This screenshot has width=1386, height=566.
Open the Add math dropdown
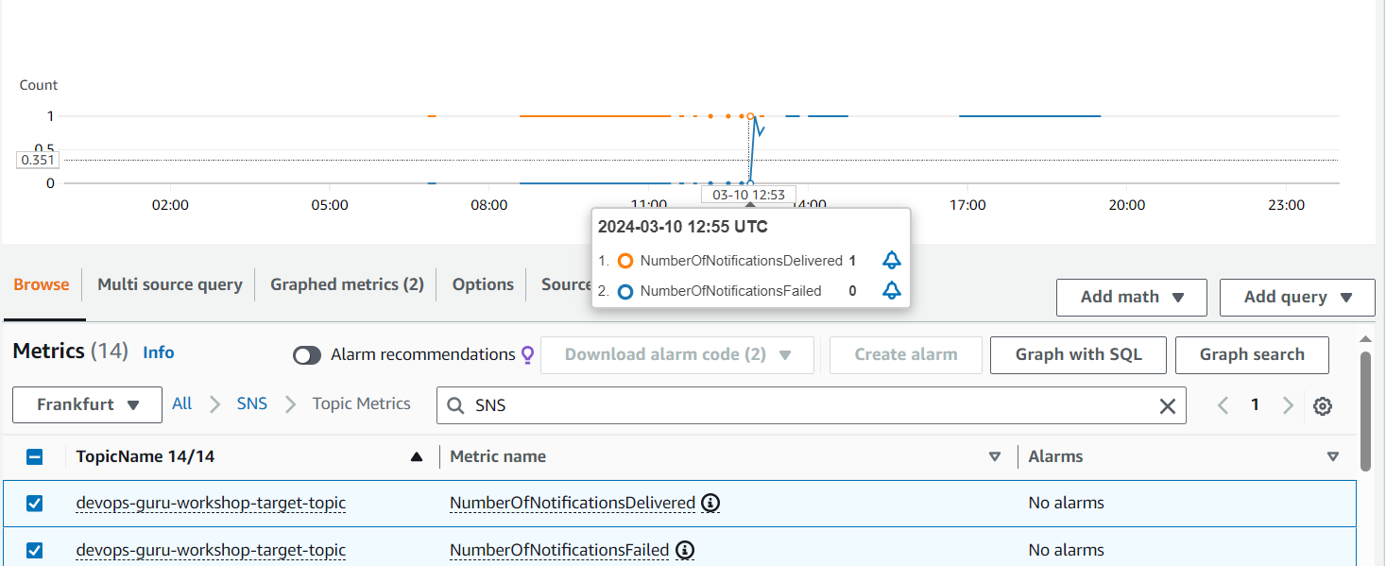pyautogui.click(x=1131, y=297)
